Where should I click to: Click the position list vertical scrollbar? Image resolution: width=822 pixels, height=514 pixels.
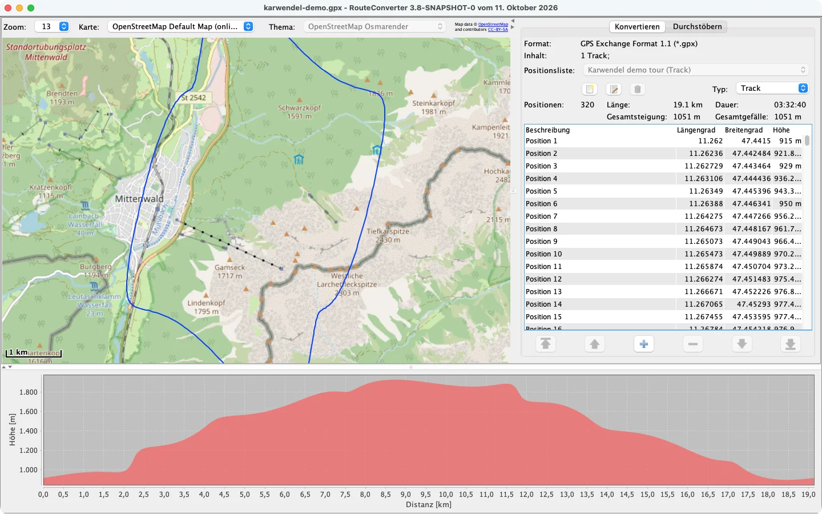click(807, 141)
